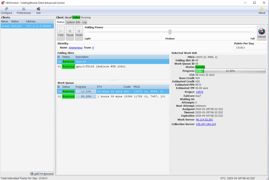
Task: Open the Log tab
Action: (84, 22)
